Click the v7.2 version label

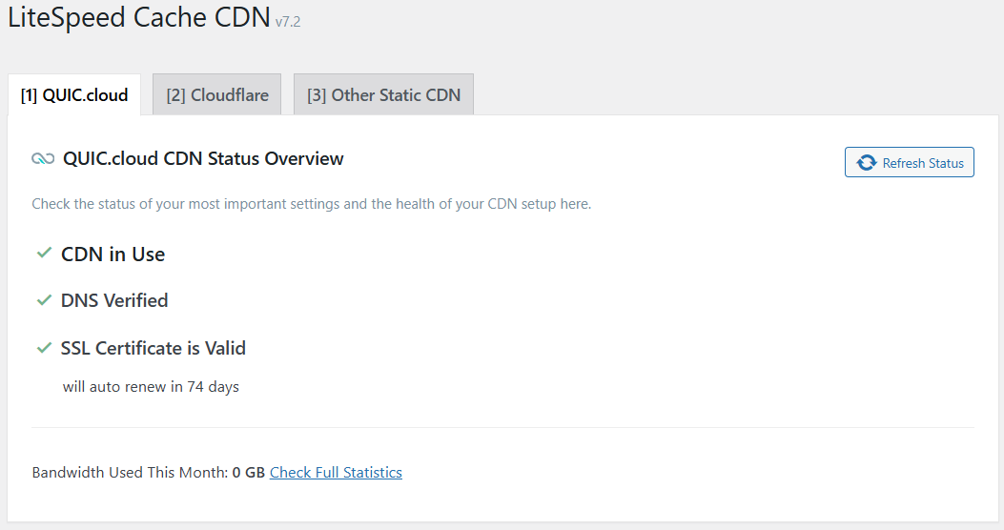coord(288,22)
